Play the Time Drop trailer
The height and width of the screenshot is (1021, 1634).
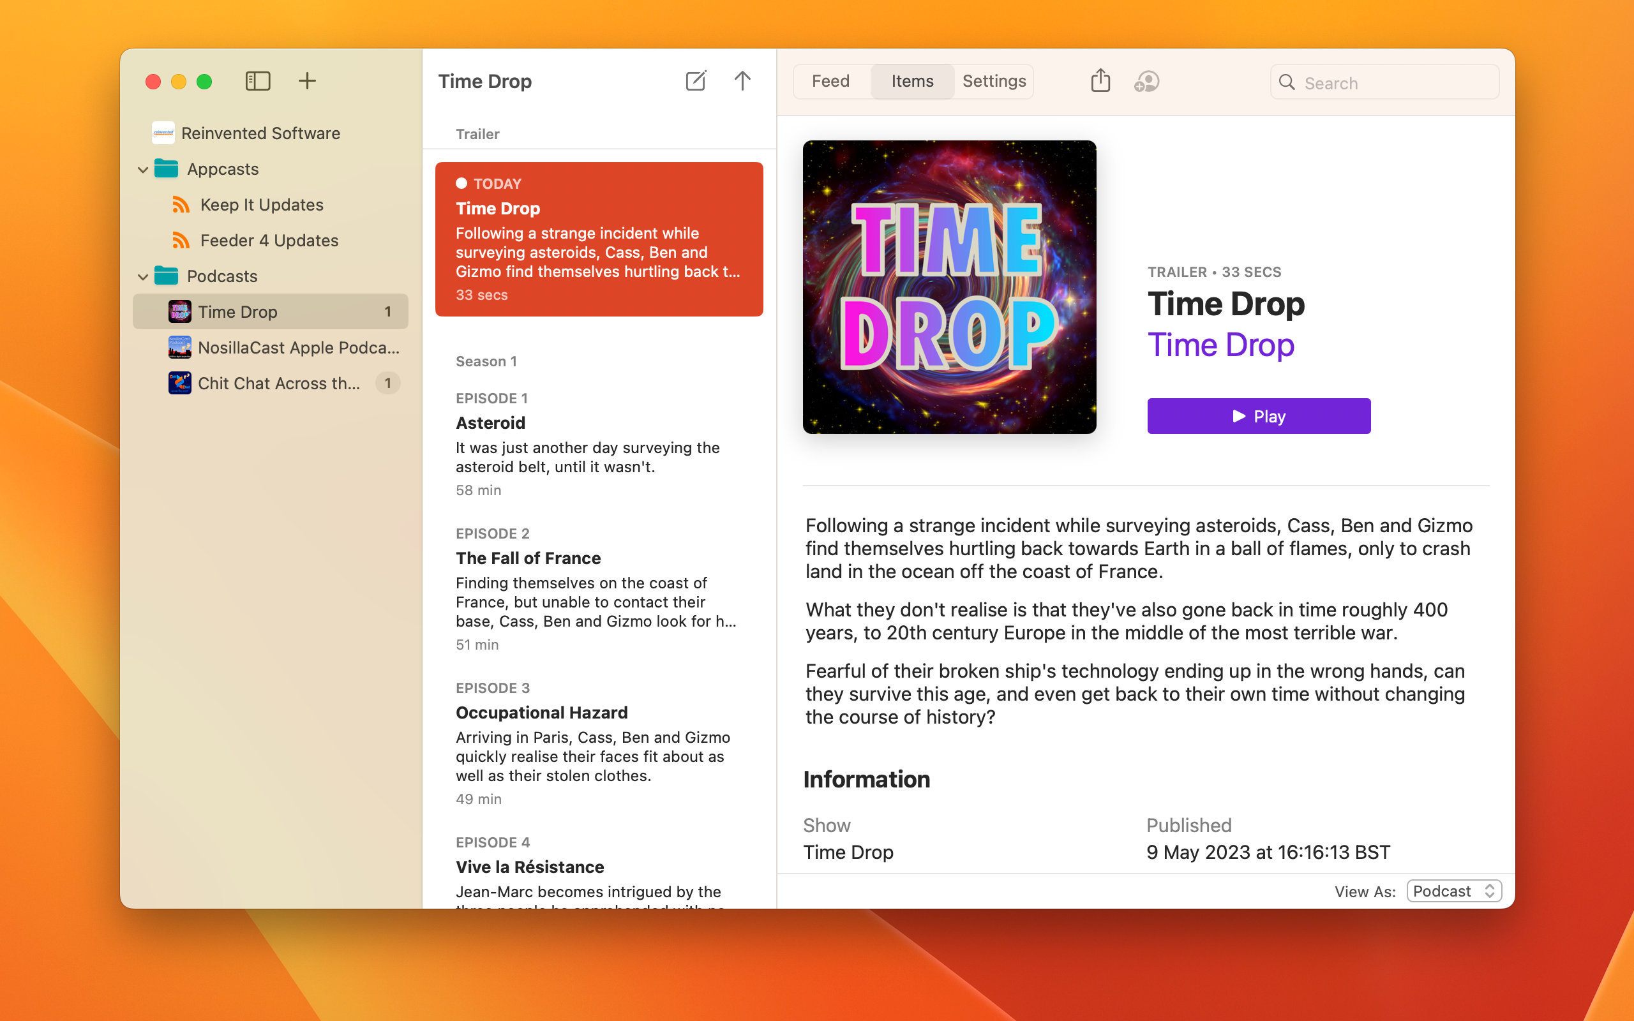pyautogui.click(x=1259, y=416)
